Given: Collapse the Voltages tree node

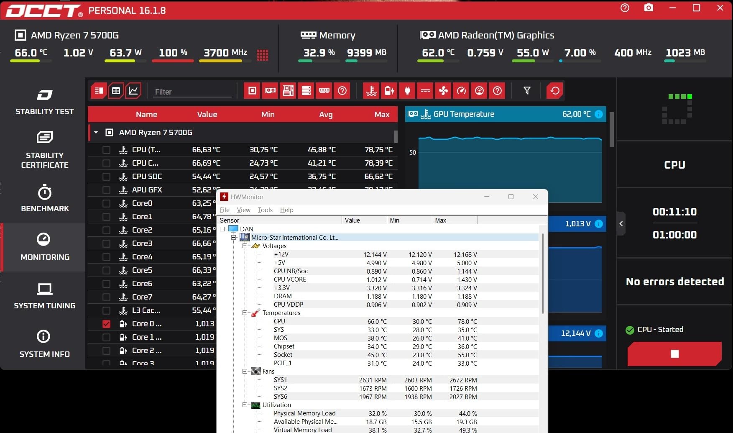Looking at the screenshot, I should coord(245,246).
